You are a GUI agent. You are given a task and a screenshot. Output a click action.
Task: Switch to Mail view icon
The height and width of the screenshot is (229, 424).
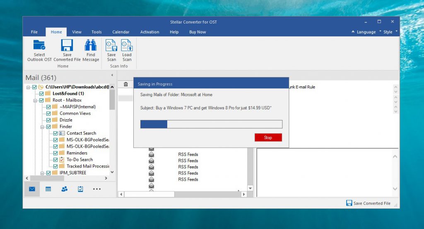pos(32,189)
